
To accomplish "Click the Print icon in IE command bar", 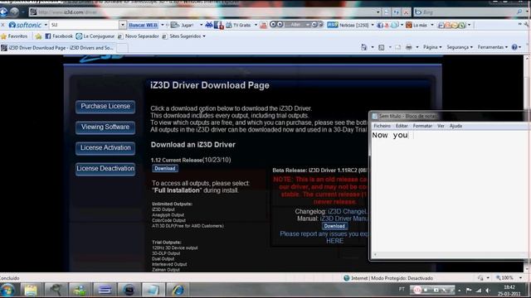I will (409, 47).
